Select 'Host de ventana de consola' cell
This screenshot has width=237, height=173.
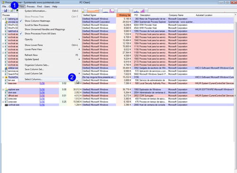(153, 105)
